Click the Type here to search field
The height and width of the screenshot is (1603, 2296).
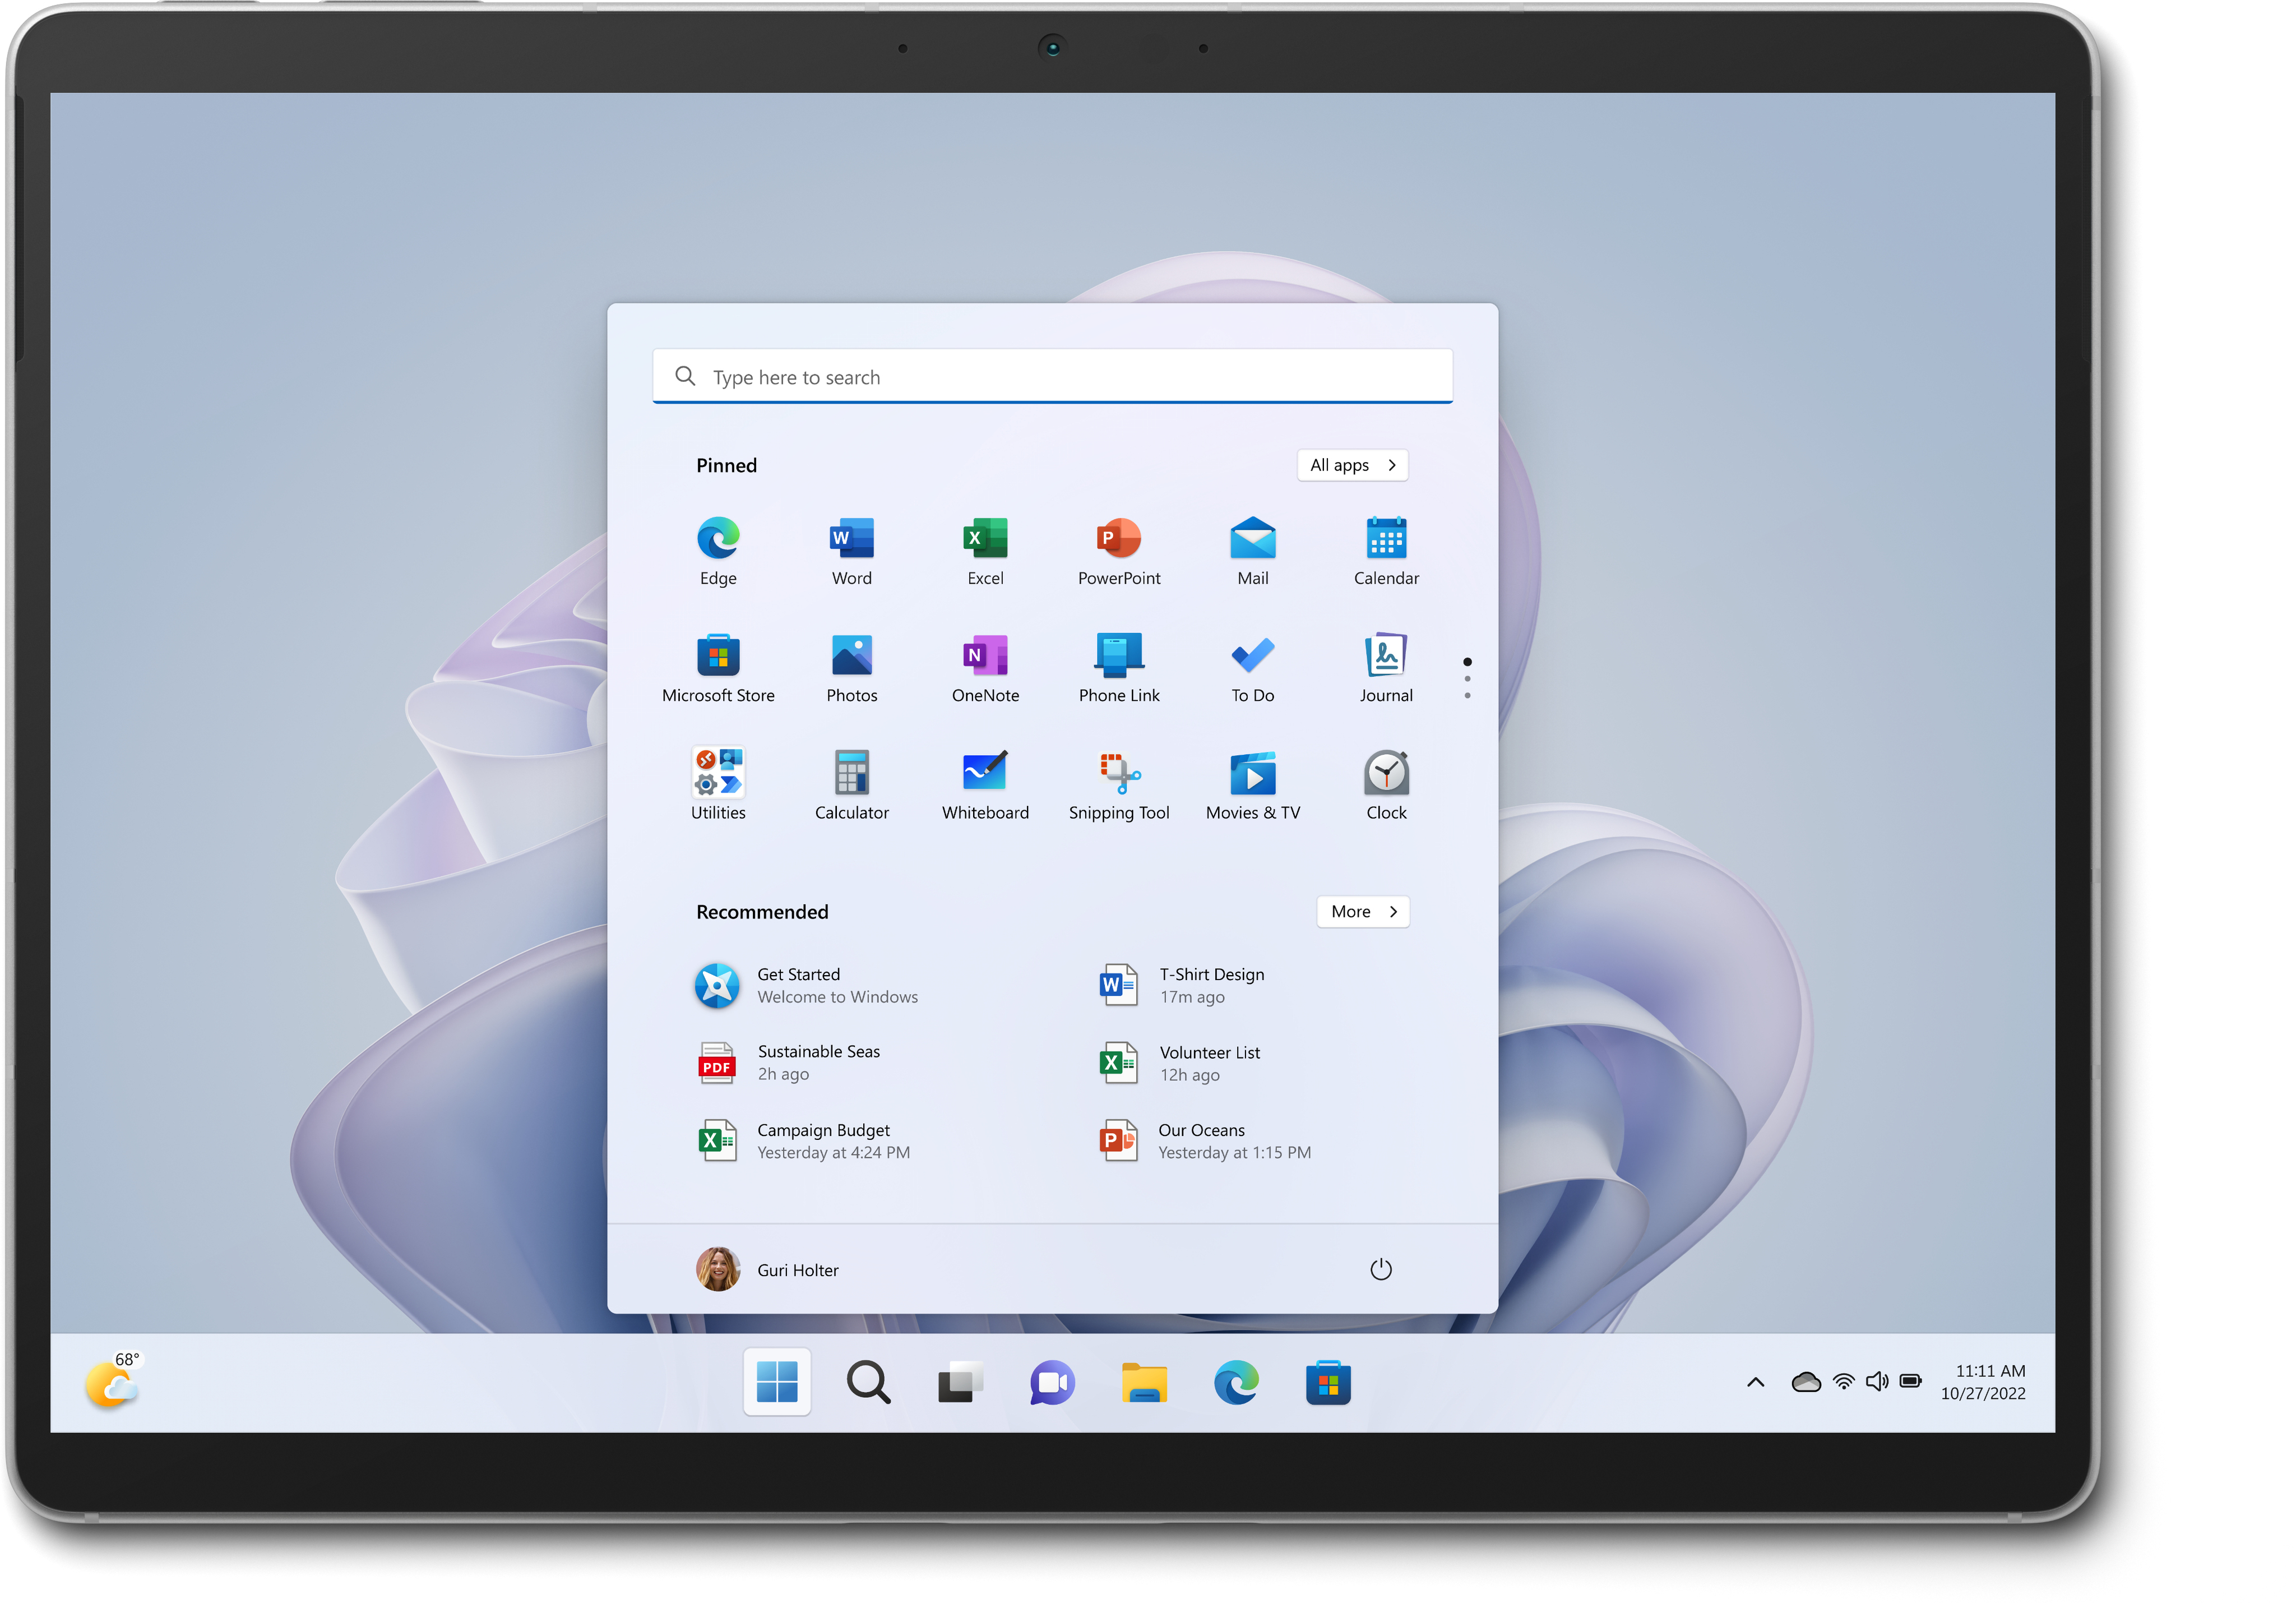pos(1052,377)
